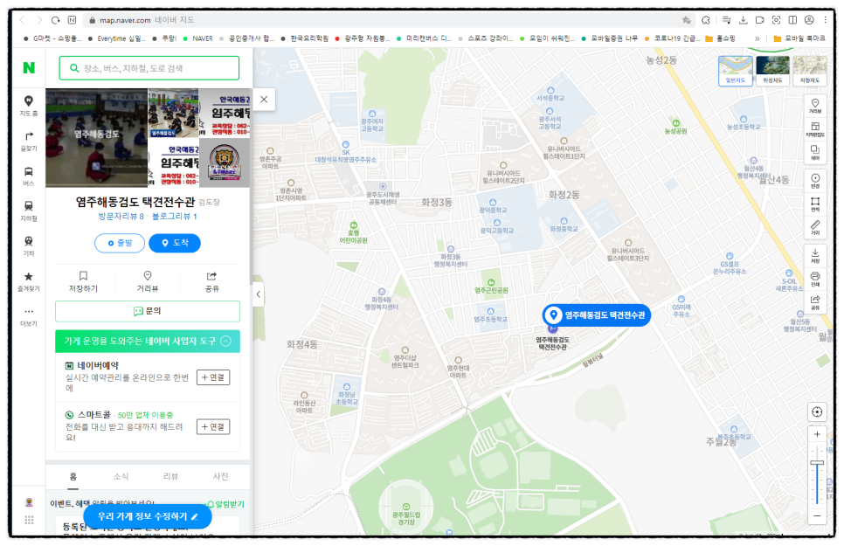Open 지도 홈 in the left sidebar

click(29, 106)
